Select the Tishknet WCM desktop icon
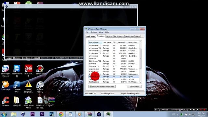This screenshot has height=117, width=208. pos(17,87)
